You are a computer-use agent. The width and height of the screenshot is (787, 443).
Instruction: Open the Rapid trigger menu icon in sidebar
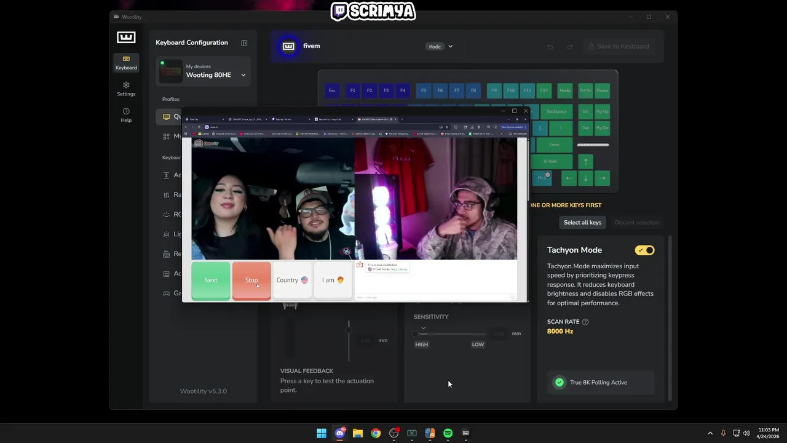(x=166, y=195)
